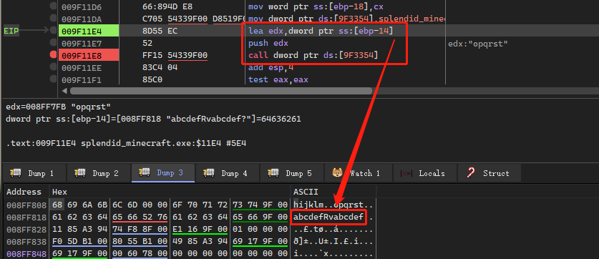Select hex group 74 F8 8F 00
Screen dimensions: 599x259
pos(140,230)
